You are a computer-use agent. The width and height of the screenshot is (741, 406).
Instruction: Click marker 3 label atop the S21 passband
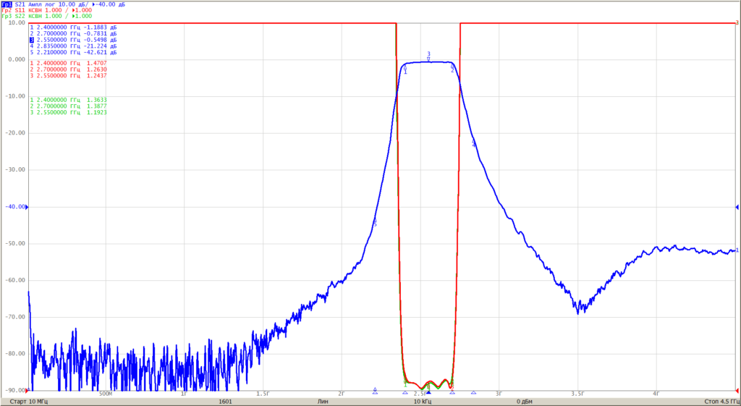(428, 54)
